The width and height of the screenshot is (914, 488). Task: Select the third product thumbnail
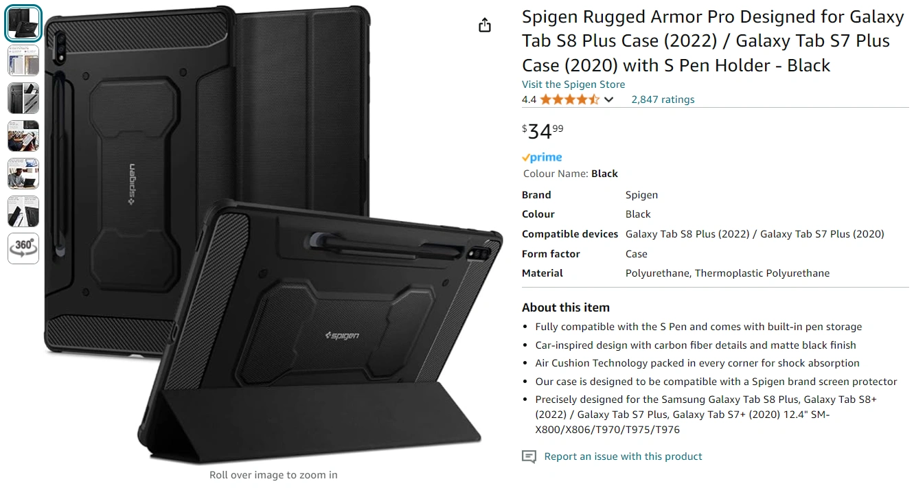click(23, 98)
